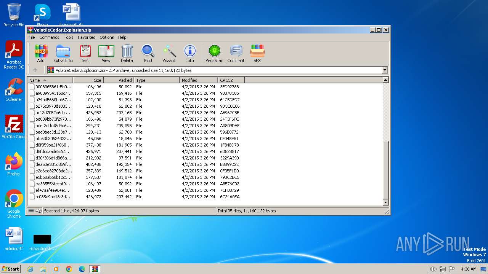The height and width of the screenshot is (274, 488).
Task: Launch CCleaner desktop shortcut
Action: pyautogui.click(x=14, y=90)
